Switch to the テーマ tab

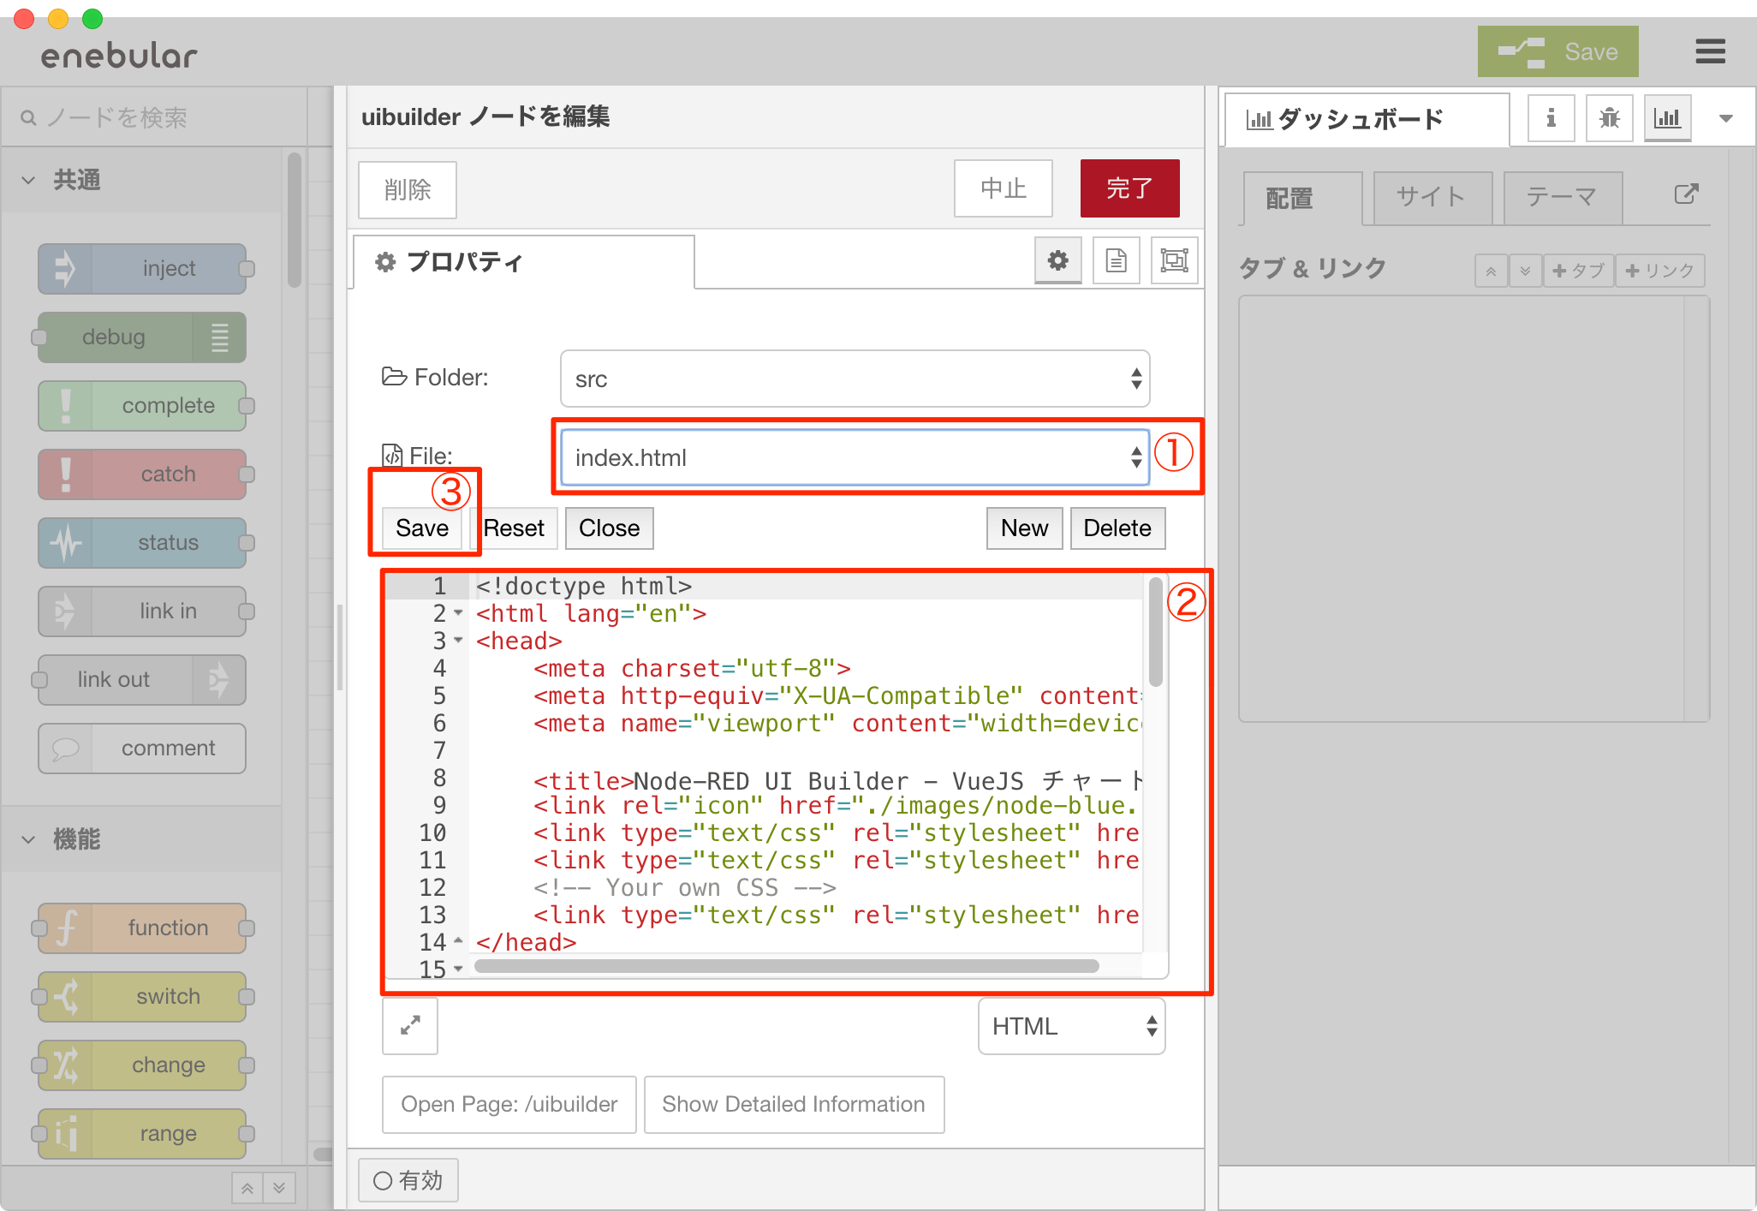pos(1562,198)
